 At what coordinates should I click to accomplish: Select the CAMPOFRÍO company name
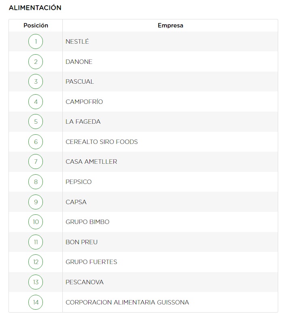click(x=84, y=101)
